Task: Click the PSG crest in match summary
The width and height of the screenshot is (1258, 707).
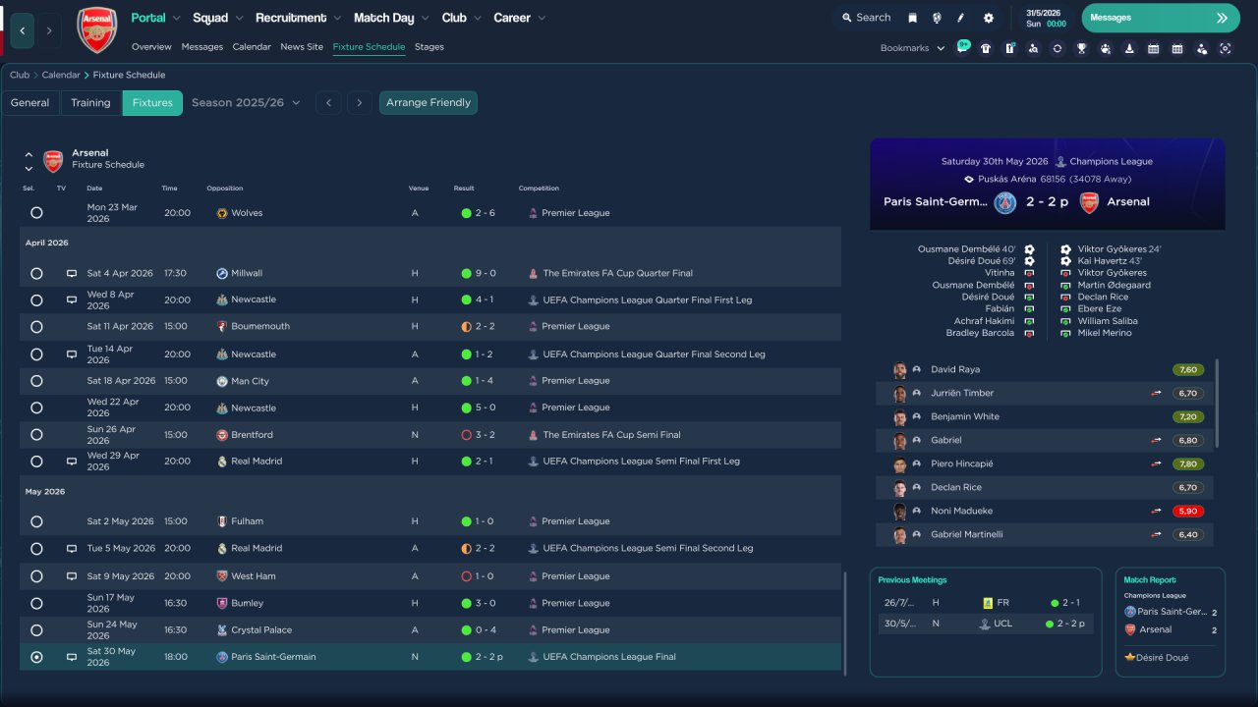Action: [x=1004, y=202]
